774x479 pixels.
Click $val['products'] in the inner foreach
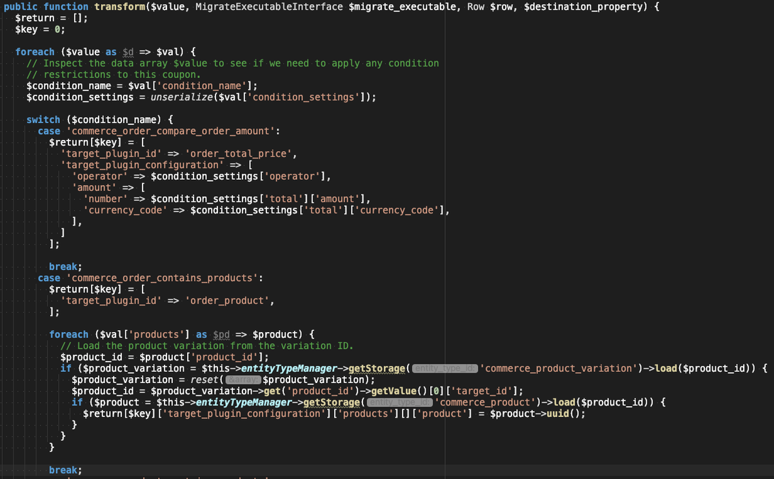click(x=145, y=335)
